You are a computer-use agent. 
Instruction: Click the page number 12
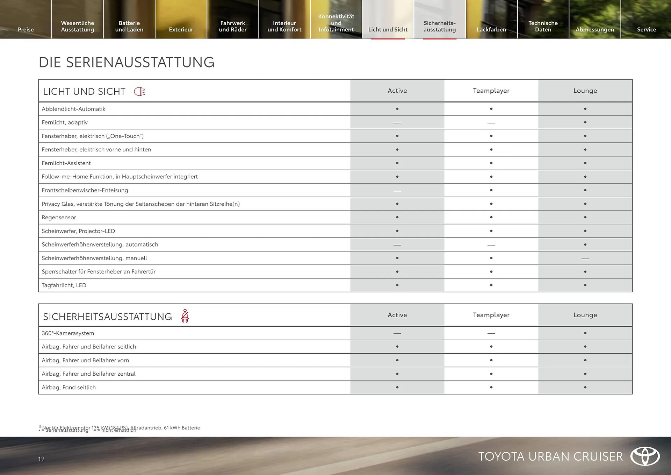(41, 459)
